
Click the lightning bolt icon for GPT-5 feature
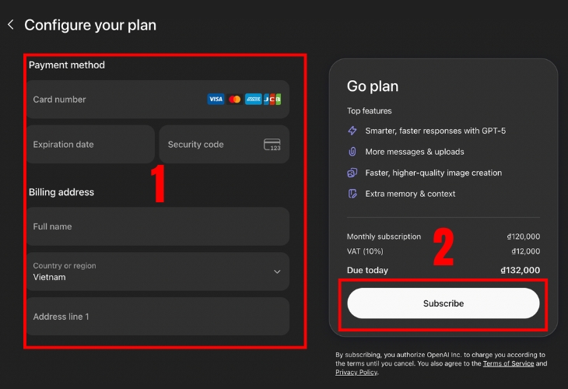pos(352,131)
